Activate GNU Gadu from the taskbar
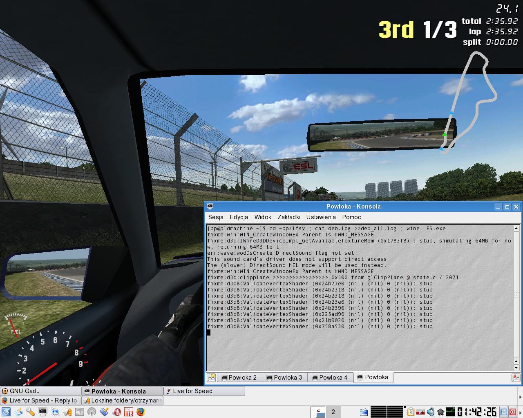This screenshot has width=523, height=418. 41,391
